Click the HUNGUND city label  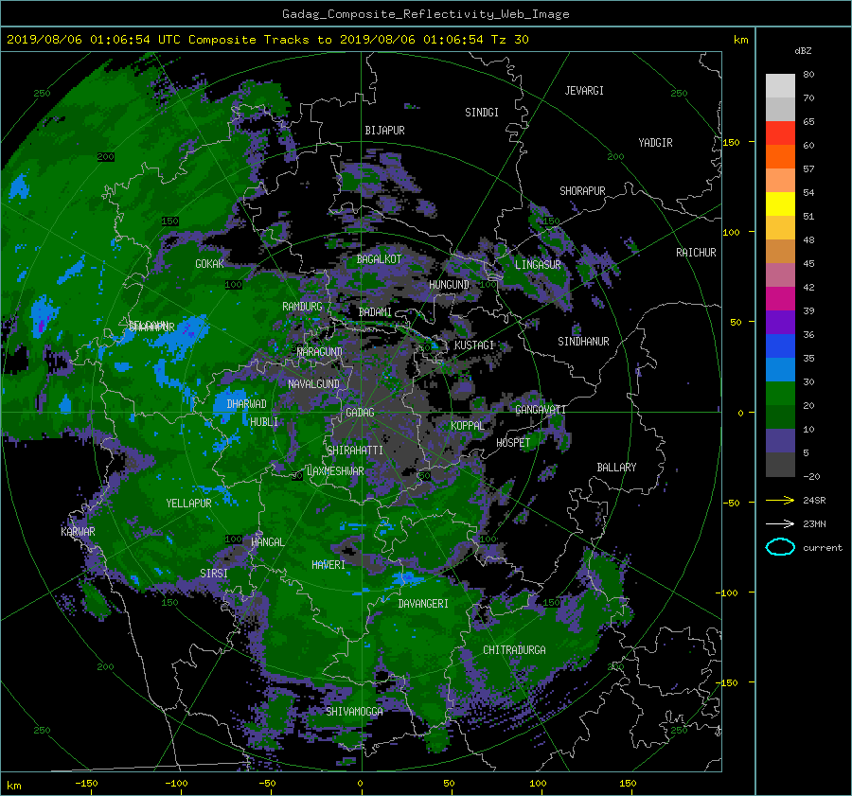pos(449,285)
